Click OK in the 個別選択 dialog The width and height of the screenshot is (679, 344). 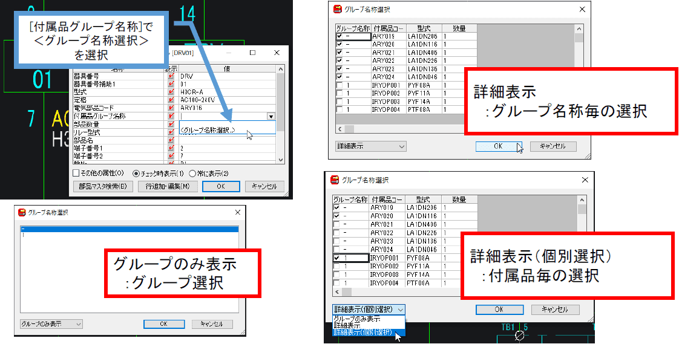pos(499,310)
